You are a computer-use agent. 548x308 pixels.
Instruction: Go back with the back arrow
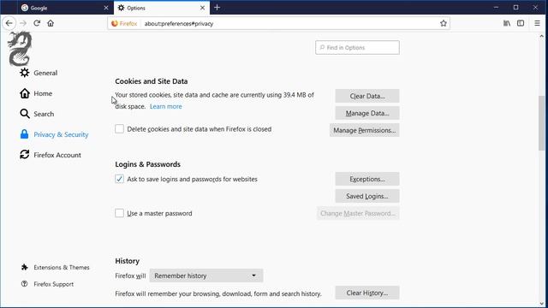(9, 23)
